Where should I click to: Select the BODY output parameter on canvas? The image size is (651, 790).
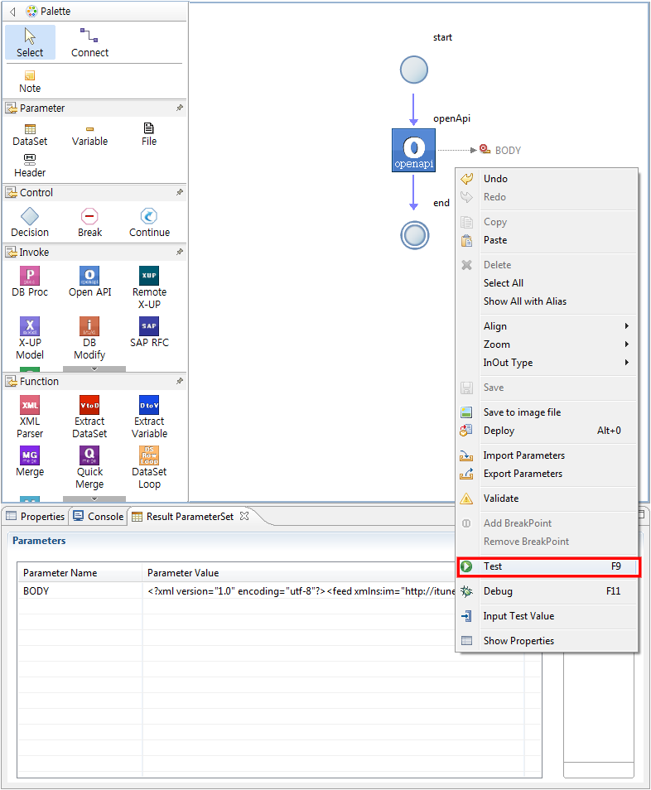point(500,150)
